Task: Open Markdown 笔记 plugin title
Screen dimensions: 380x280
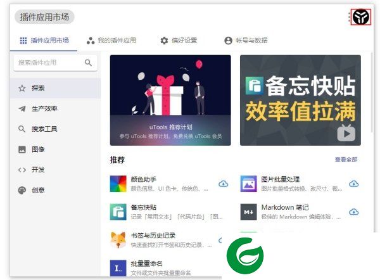Action: tap(285, 208)
